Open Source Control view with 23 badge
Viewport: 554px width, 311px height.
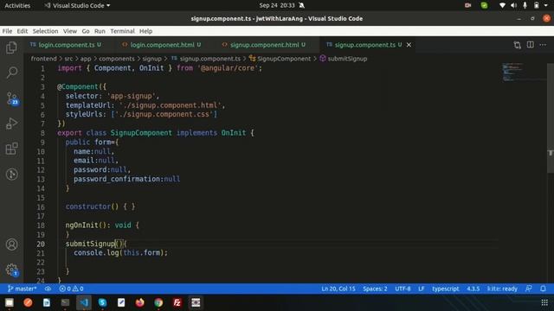[11, 98]
